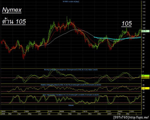This screenshot has height=120, width=150.
Task: Click the 97 price axis value
Action: point(143,41)
